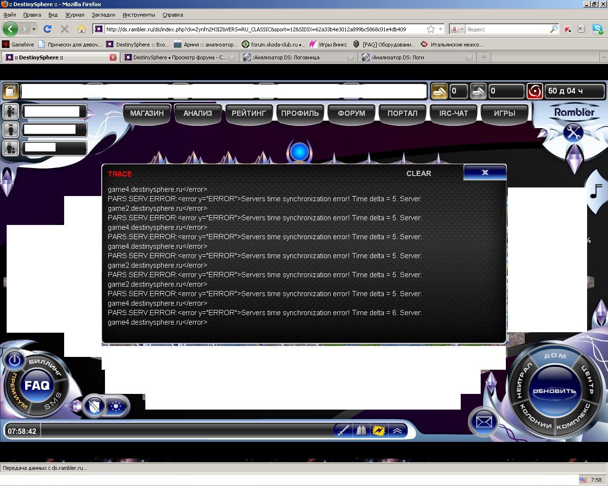
Task: Click CLEAR in the trace window
Action: click(x=418, y=174)
